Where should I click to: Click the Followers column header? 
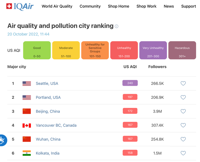pyautogui.click(x=157, y=67)
